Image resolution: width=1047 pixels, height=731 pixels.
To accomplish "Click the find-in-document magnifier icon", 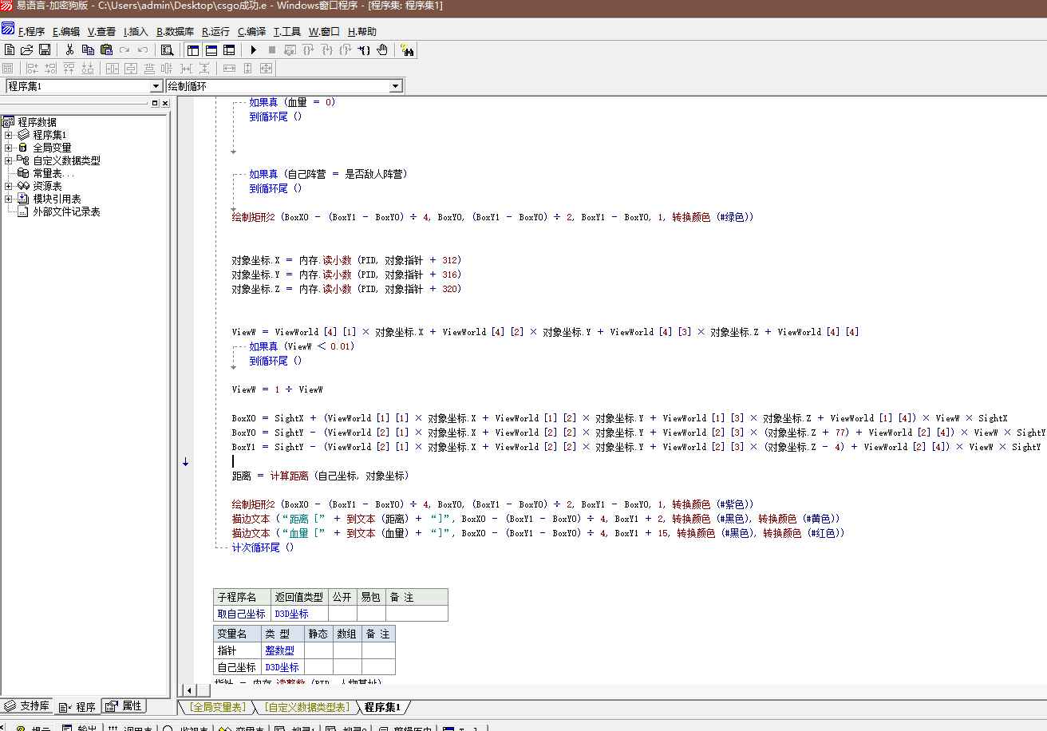I will tap(167, 49).
